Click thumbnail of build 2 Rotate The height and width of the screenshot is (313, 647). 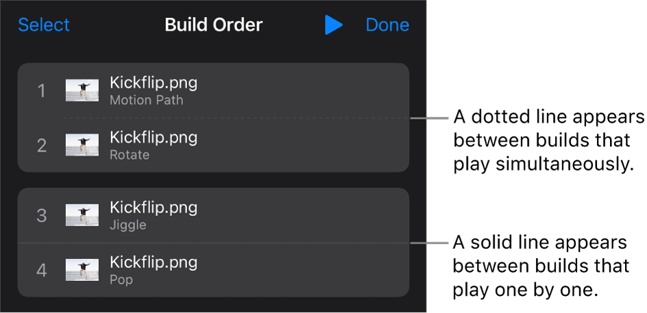[82, 145]
